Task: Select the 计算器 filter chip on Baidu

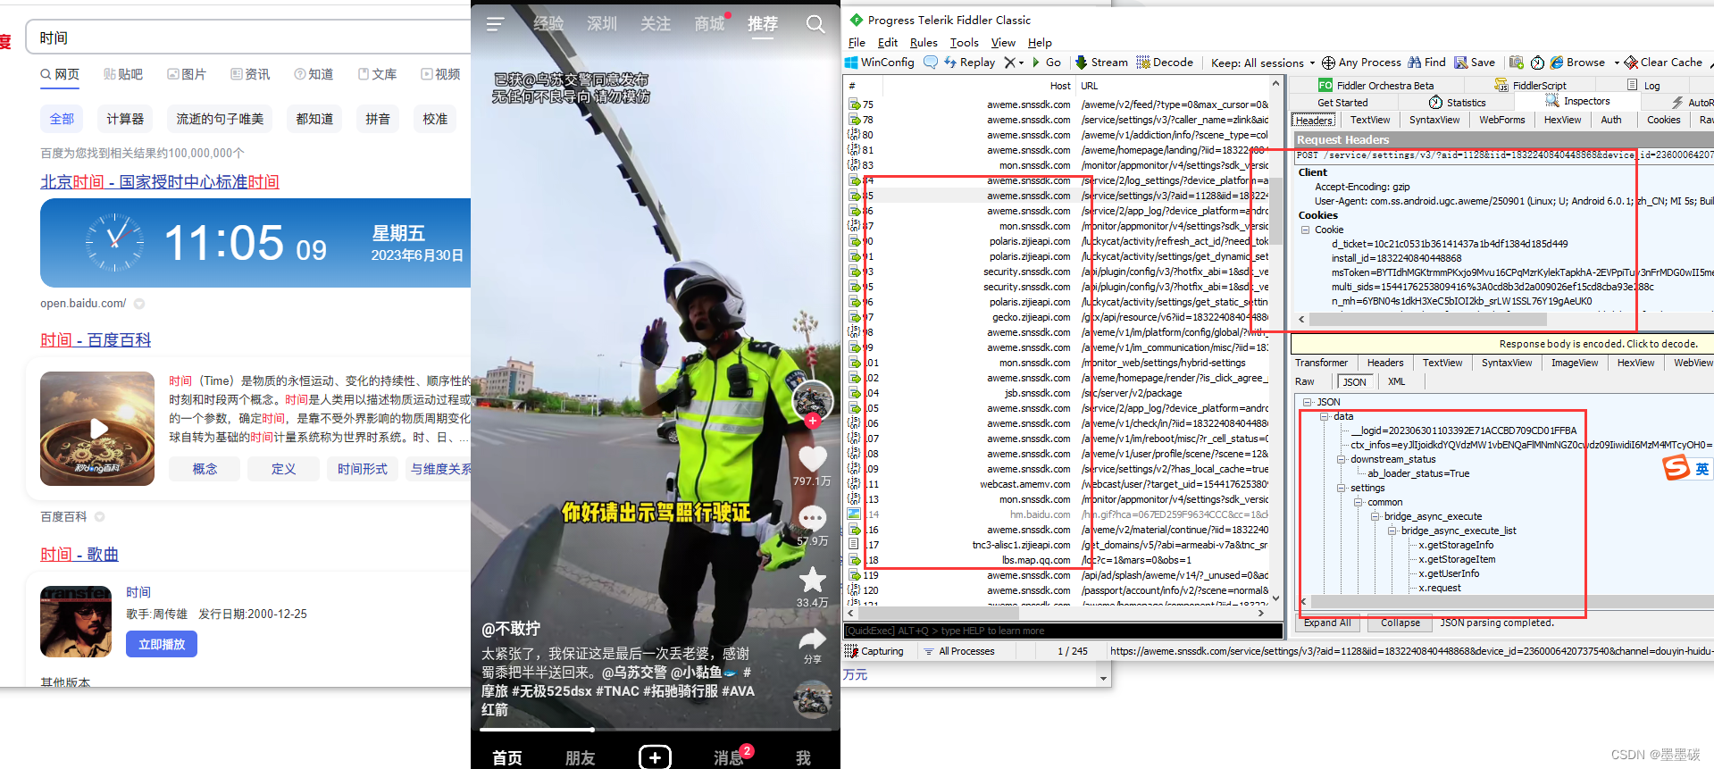Action: [x=125, y=119]
